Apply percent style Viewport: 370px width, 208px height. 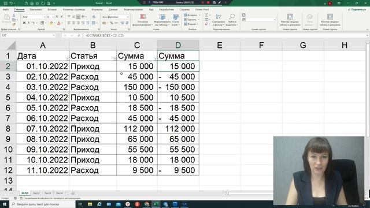pos(112,23)
